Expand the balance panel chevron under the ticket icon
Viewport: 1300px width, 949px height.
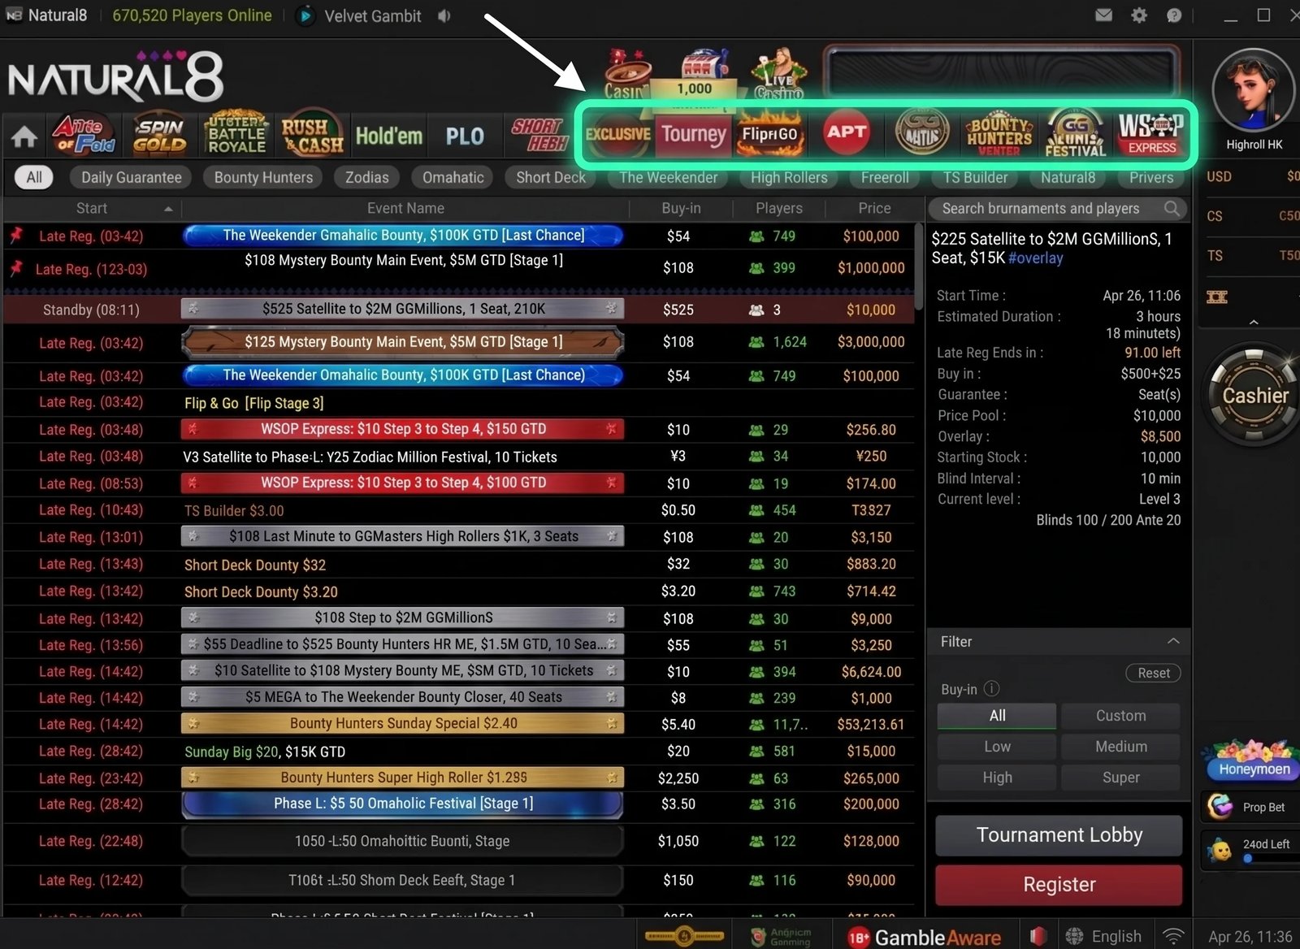click(1254, 323)
